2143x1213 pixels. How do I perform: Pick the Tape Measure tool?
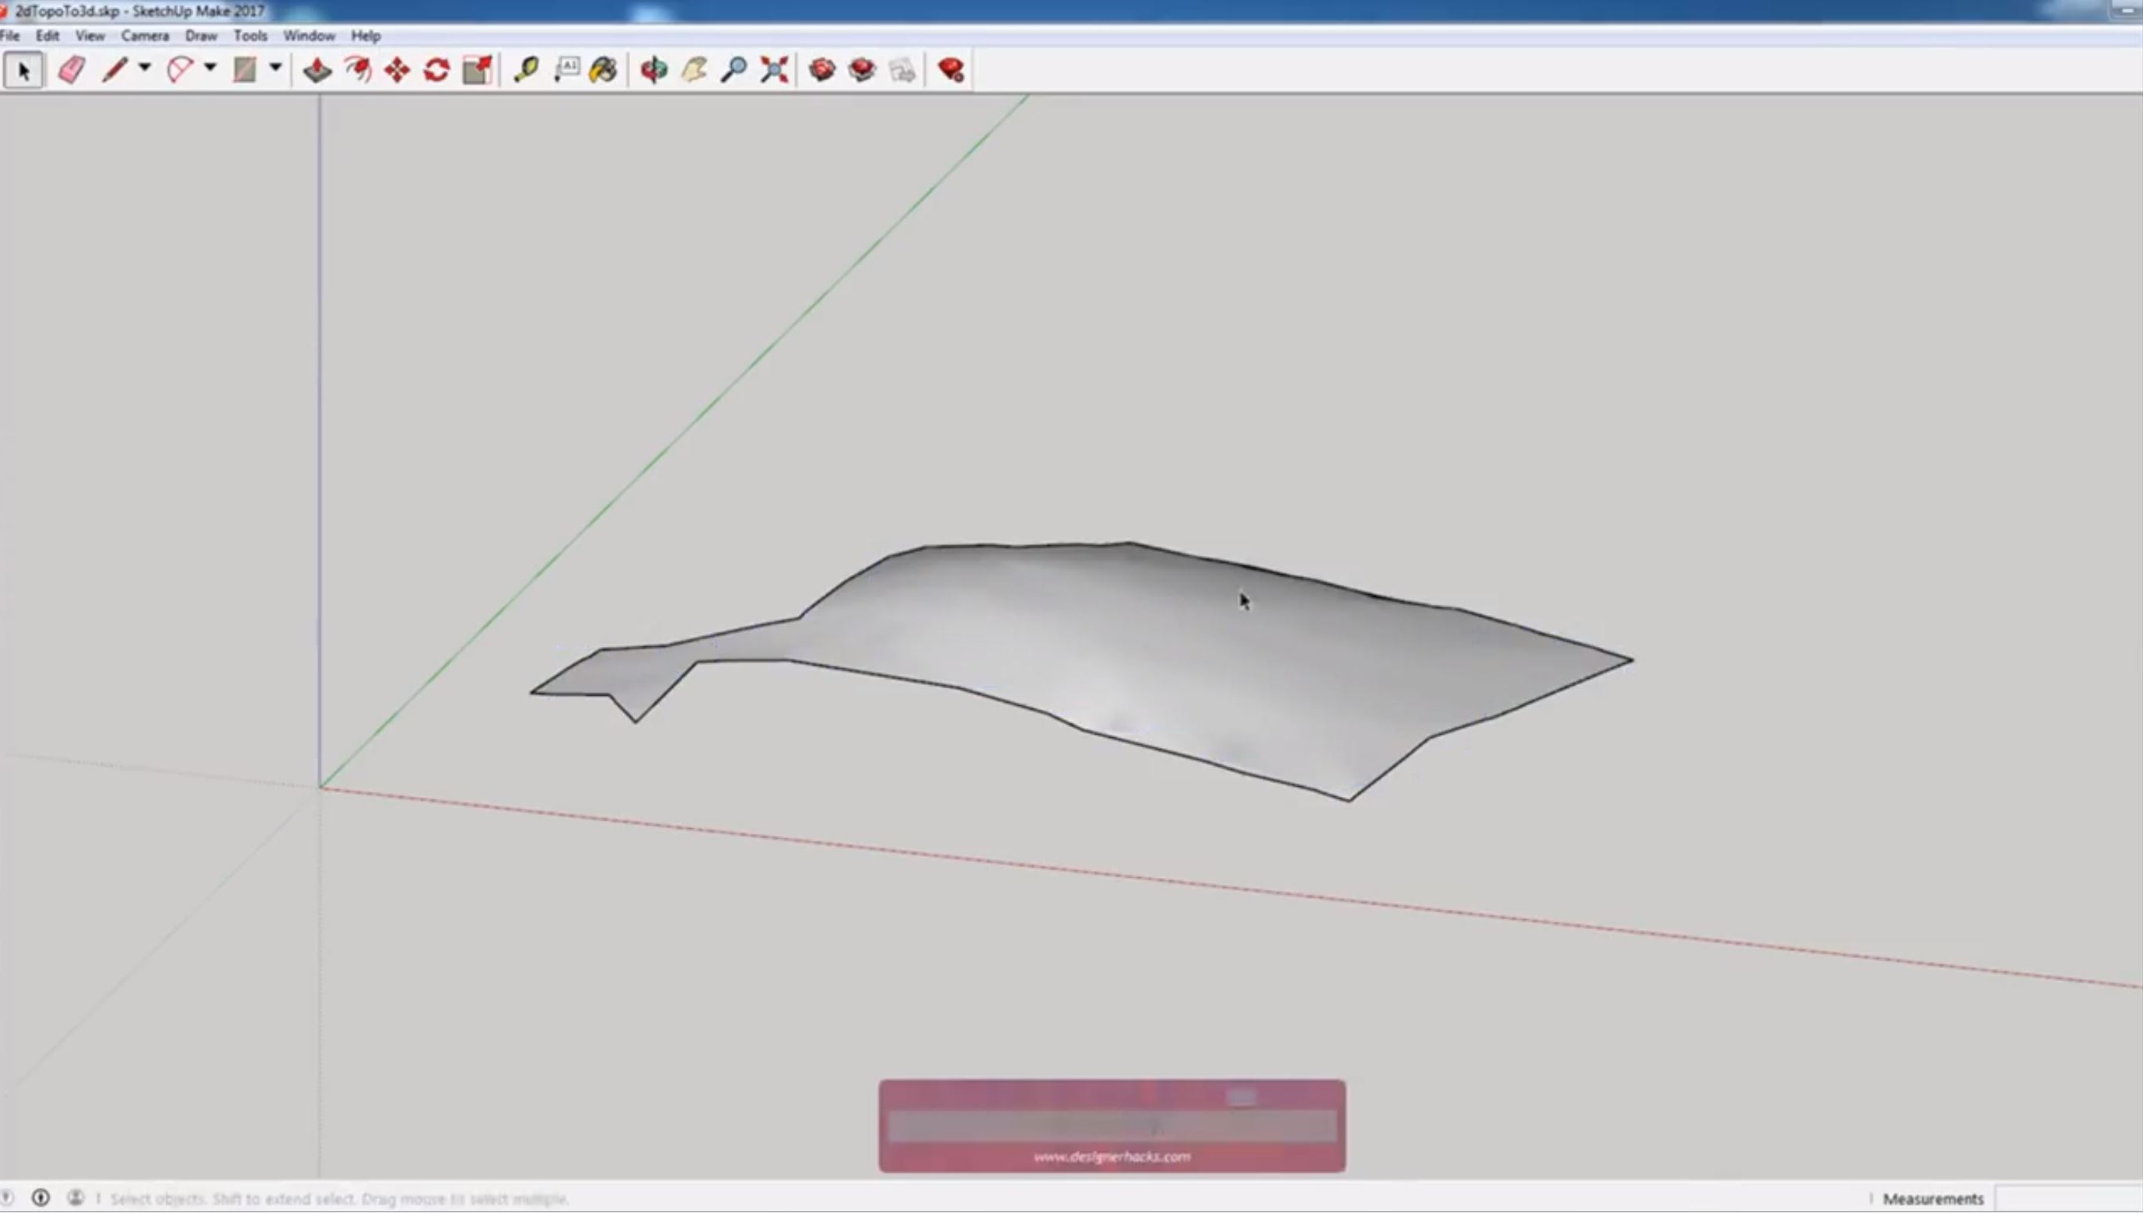[x=527, y=70]
